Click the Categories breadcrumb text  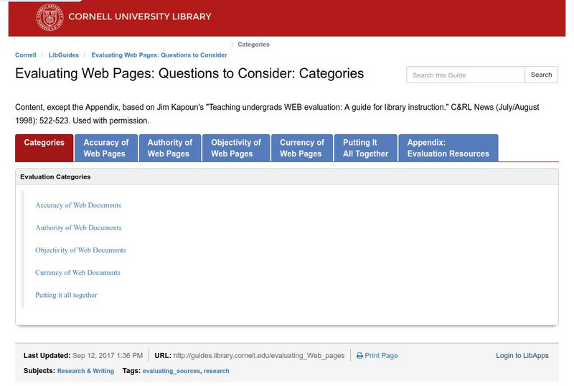(x=253, y=44)
